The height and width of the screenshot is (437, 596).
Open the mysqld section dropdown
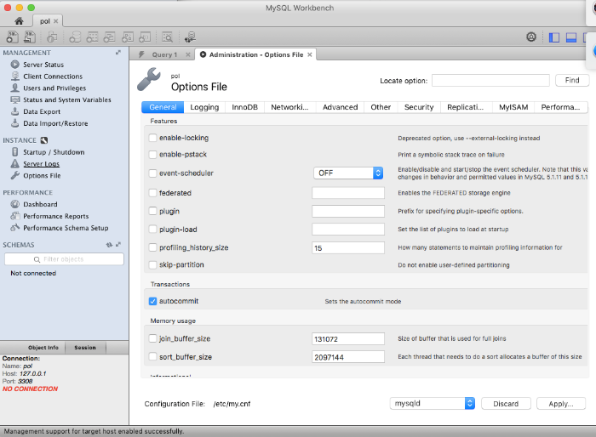433,403
